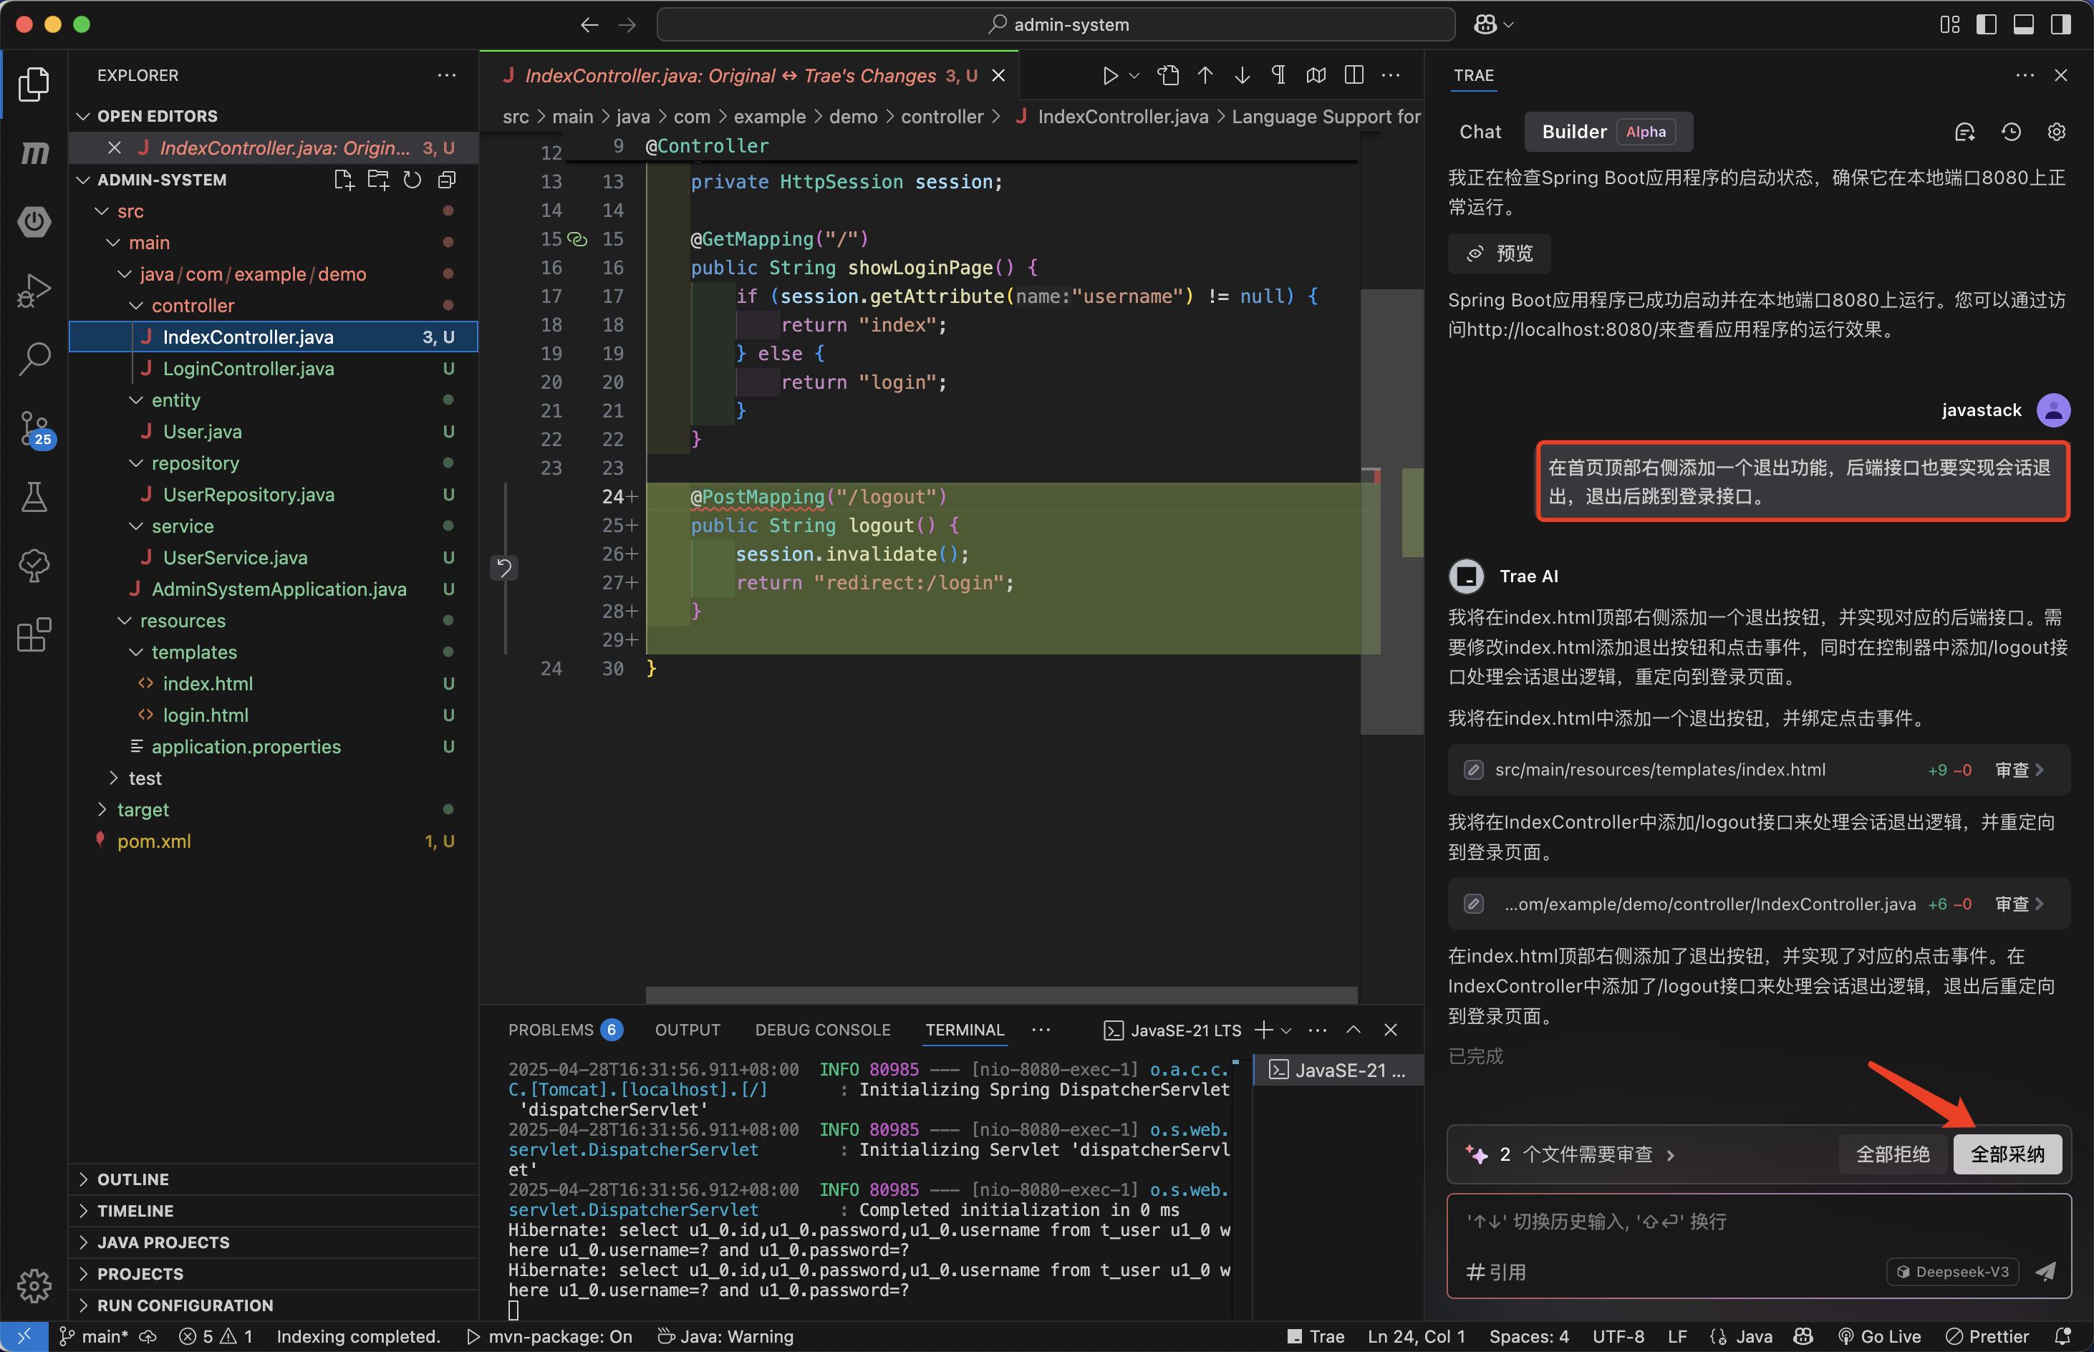Click the 全部采纳 accept all button
This screenshot has height=1352, width=2094.
click(x=2007, y=1154)
